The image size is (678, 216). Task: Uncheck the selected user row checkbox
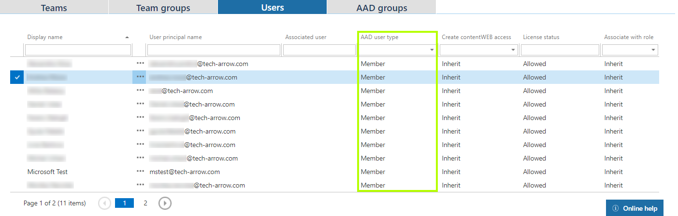click(x=17, y=77)
